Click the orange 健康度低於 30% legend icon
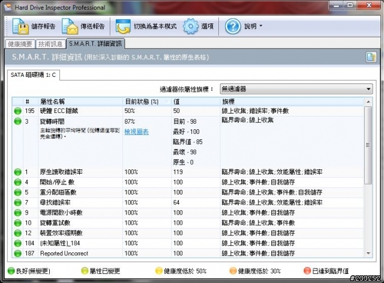Screen dimensions: 384x283 pos(233,271)
